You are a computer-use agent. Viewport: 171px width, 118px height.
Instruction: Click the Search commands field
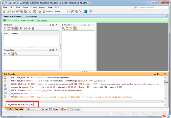pos(152,8)
